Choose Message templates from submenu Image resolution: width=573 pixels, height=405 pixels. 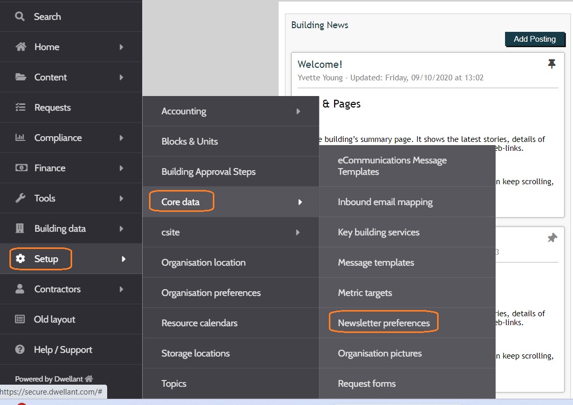[376, 263]
